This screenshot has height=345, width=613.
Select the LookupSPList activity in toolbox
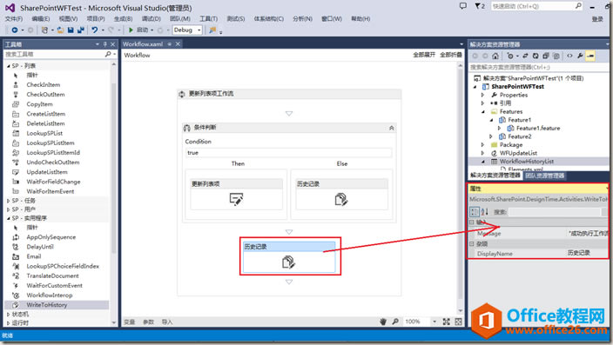(44, 133)
